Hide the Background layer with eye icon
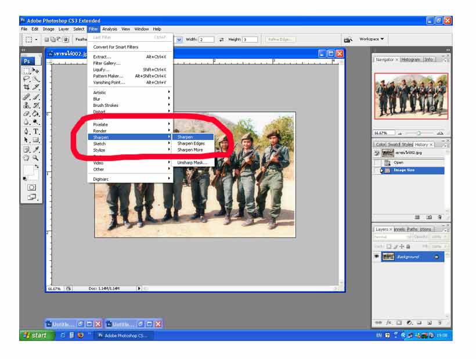This screenshot has width=476, height=359. point(377,257)
